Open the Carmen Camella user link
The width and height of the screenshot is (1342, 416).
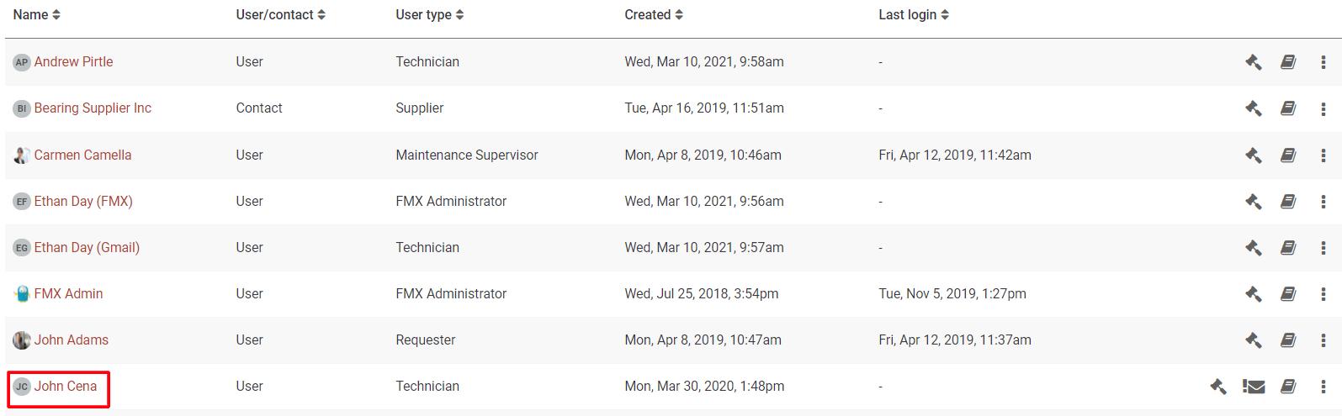[x=82, y=155]
